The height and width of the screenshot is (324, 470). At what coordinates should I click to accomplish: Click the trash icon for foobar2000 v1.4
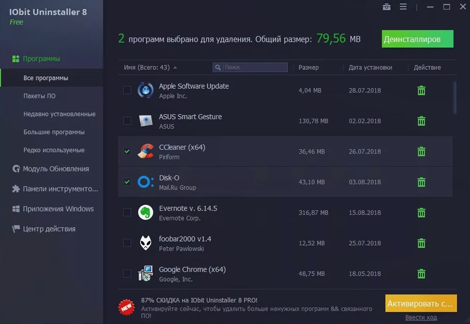[x=421, y=243]
